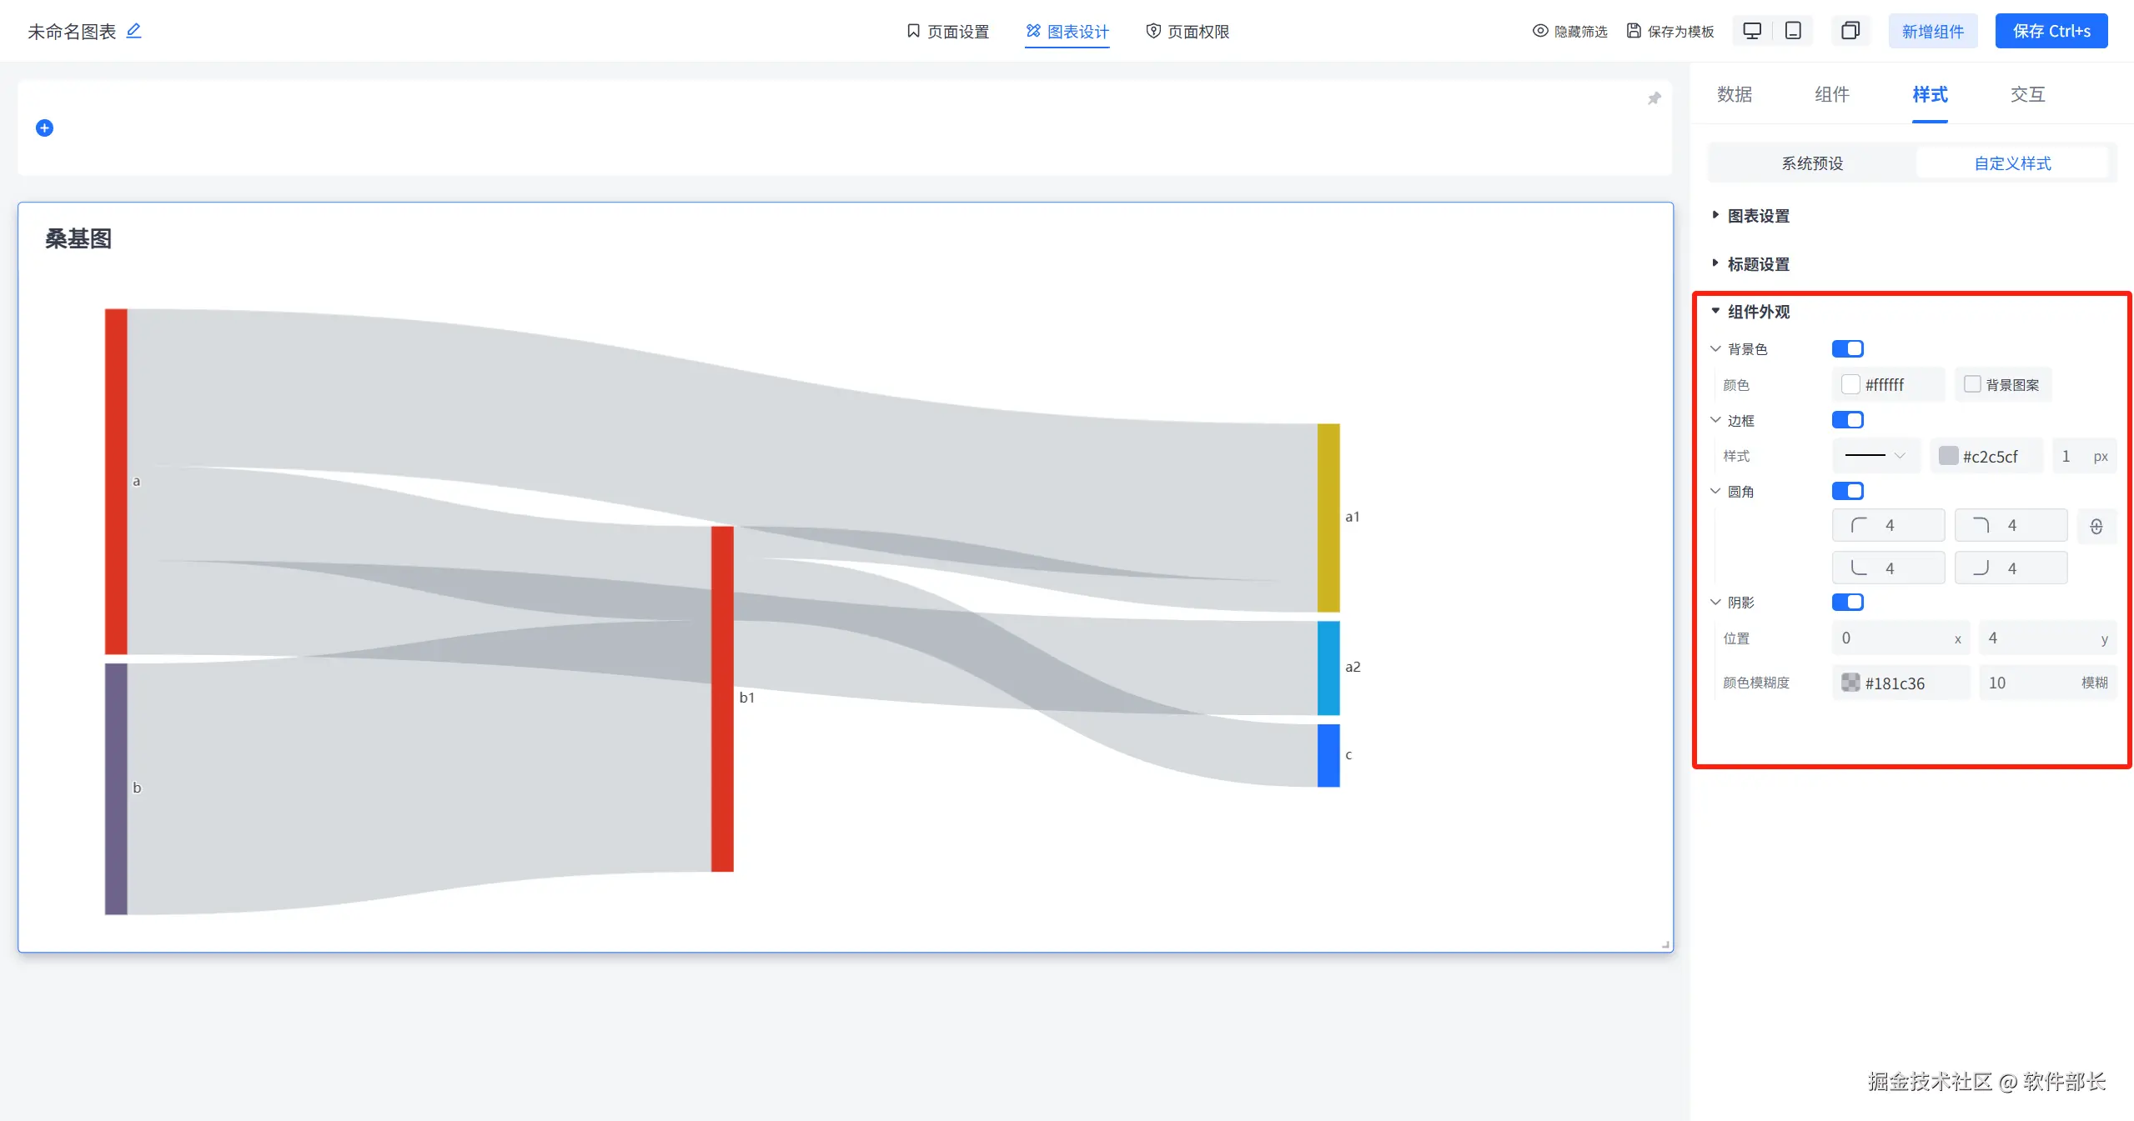Click the corner radius link-lock icon
The height and width of the screenshot is (1121, 2134).
[x=2096, y=527]
